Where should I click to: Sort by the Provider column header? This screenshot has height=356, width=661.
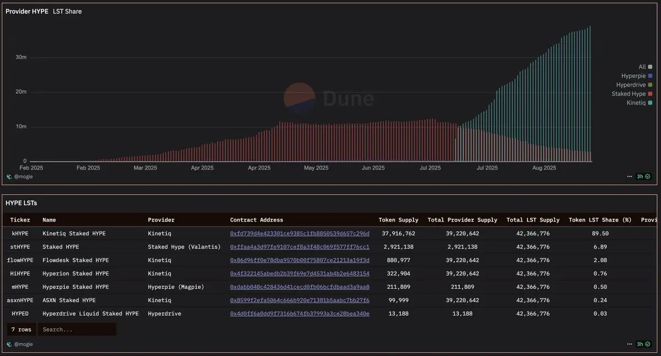pyautogui.click(x=161, y=220)
